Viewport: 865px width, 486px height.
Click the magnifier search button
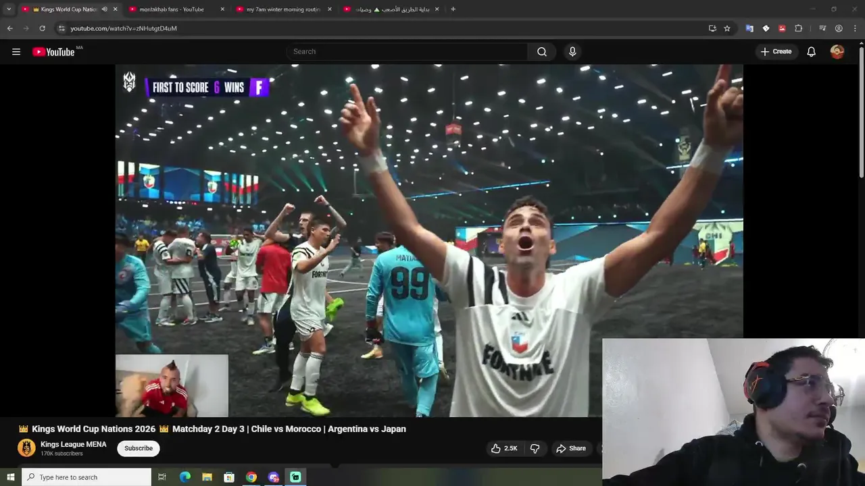click(542, 52)
